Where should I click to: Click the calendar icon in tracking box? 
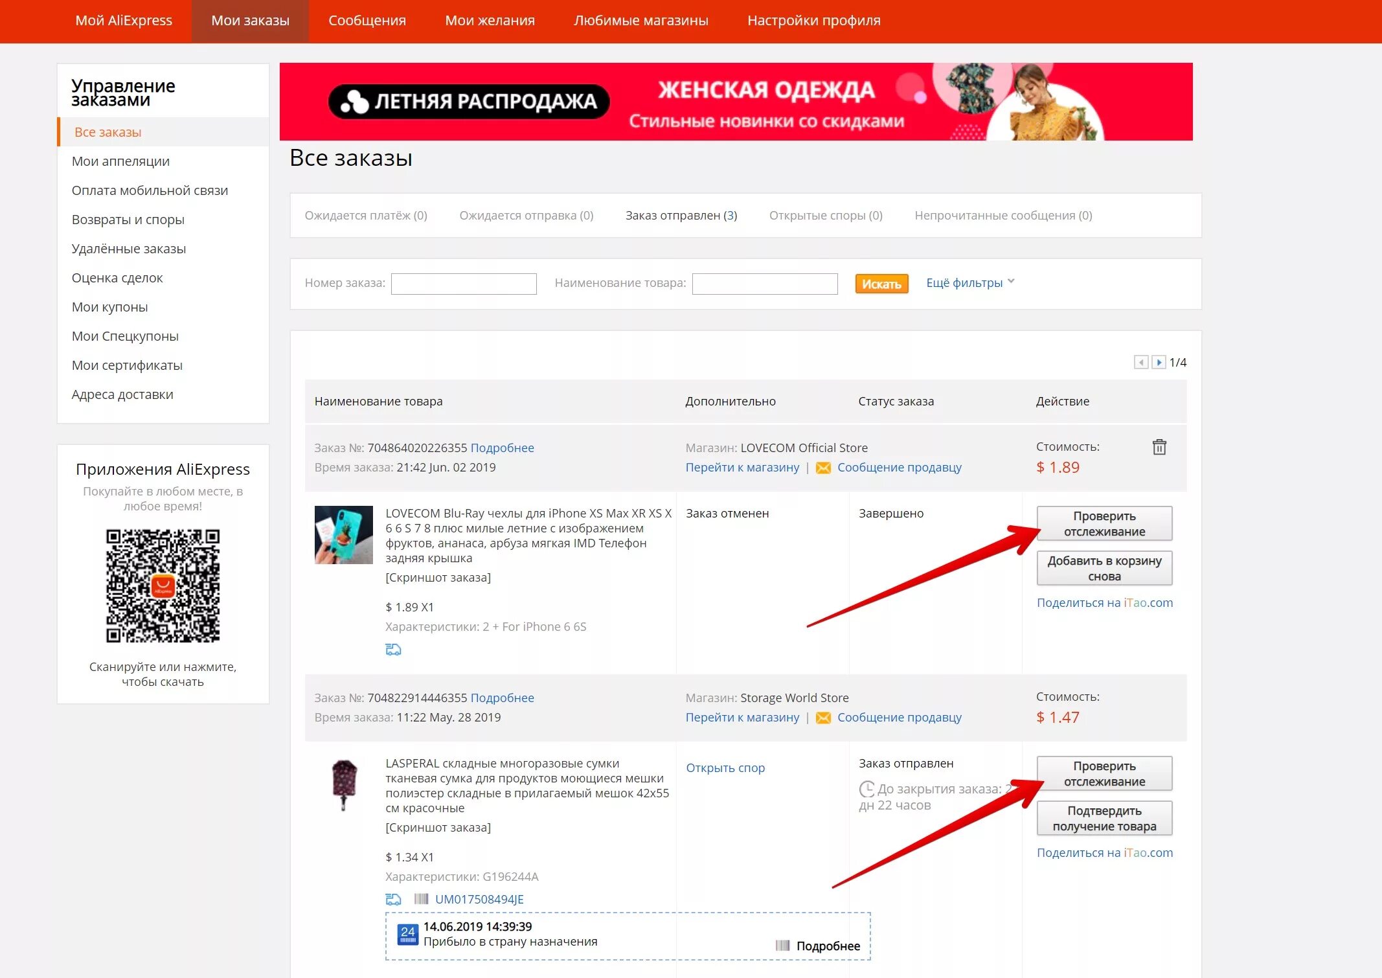(x=407, y=934)
